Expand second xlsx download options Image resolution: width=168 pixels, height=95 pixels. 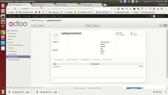(60, 92)
